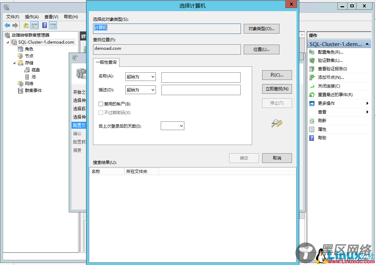Click the 列(C)... button
This screenshot has width=376, height=265.
click(277, 75)
